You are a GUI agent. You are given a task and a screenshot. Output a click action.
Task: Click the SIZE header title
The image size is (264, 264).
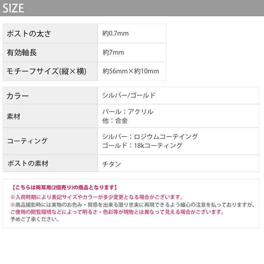[13, 8]
